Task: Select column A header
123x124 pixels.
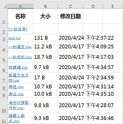Action: 20,6
